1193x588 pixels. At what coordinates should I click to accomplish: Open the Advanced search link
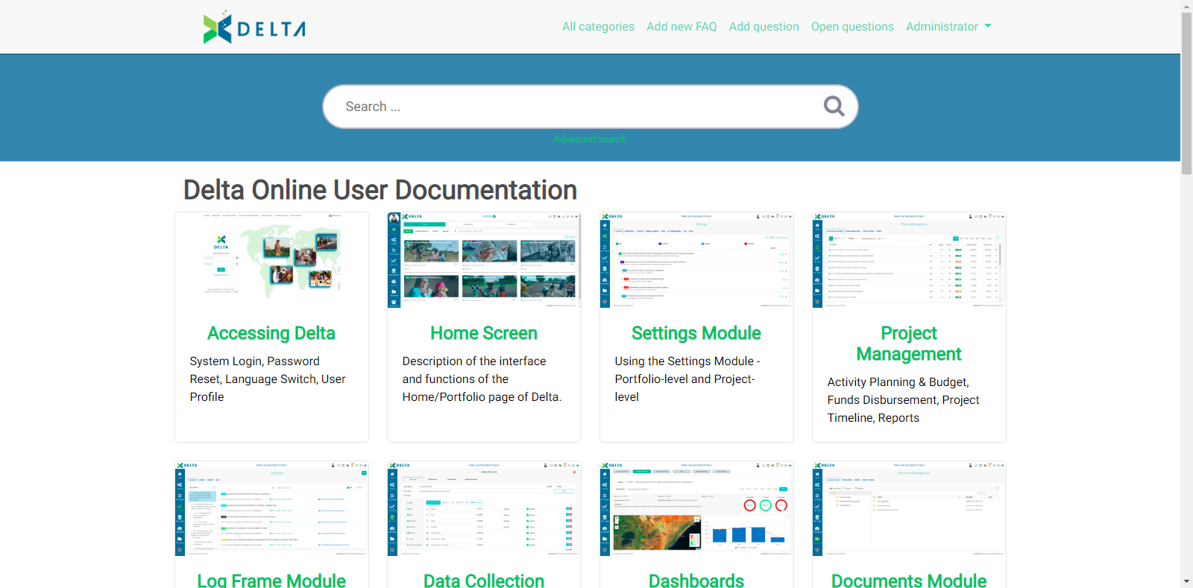(x=590, y=139)
